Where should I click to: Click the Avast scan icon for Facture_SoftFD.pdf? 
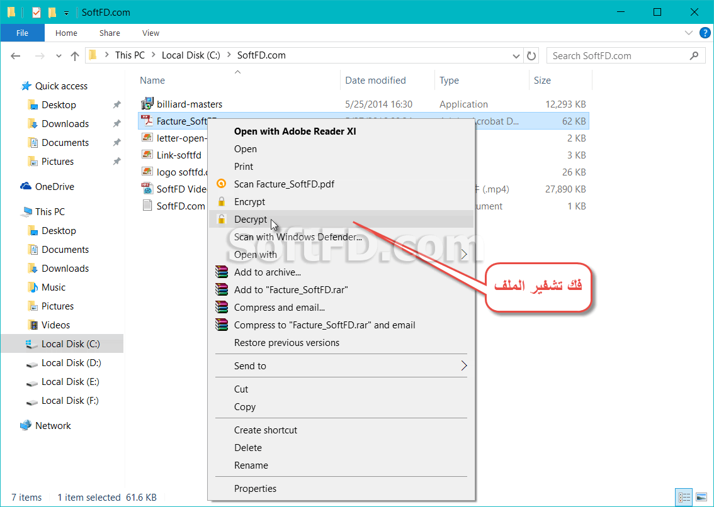(x=221, y=184)
